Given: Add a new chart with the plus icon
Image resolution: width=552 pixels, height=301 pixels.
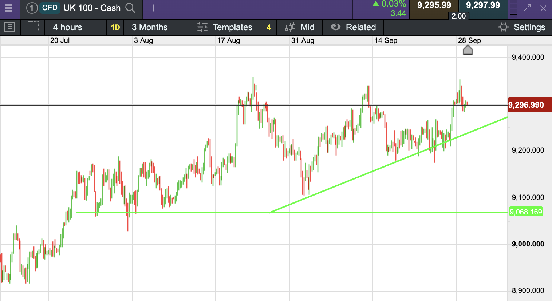Looking at the screenshot, I should point(154,8).
